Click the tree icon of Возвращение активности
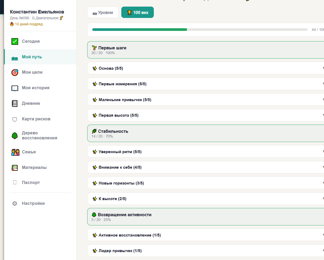Image resolution: width=324 pixels, height=260 pixels. [94, 215]
